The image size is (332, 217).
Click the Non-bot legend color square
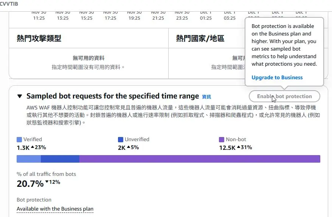pyautogui.click(x=222, y=139)
